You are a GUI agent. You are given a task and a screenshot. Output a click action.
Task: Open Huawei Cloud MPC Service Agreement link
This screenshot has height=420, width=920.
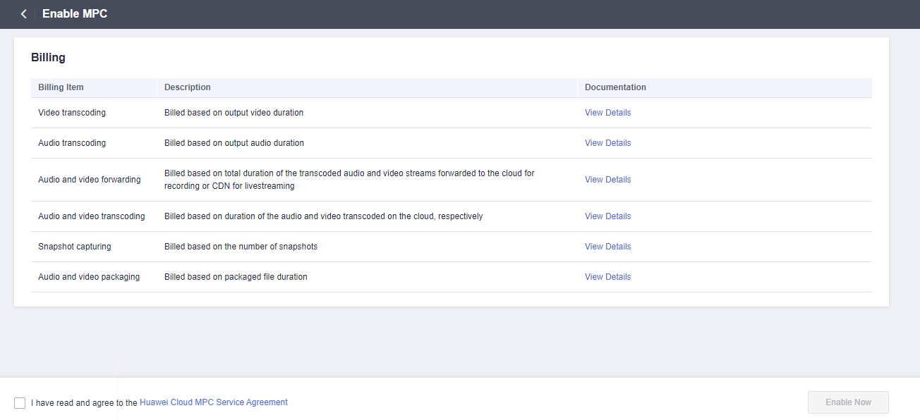point(214,402)
